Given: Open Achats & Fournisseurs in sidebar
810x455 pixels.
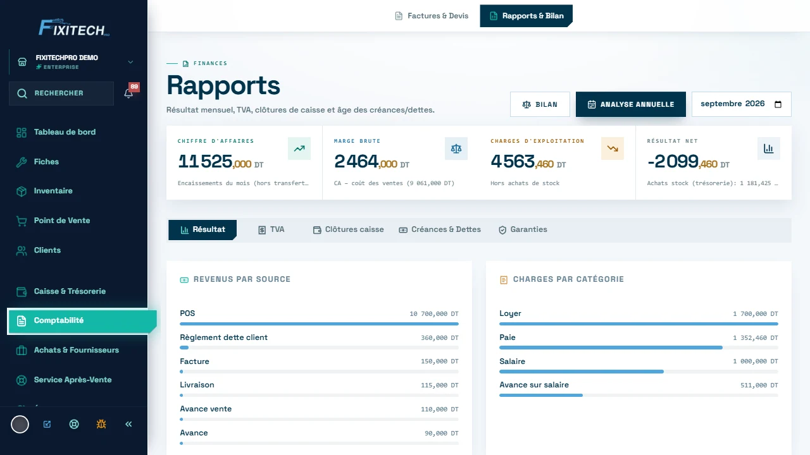Looking at the screenshot, I should click(74, 350).
